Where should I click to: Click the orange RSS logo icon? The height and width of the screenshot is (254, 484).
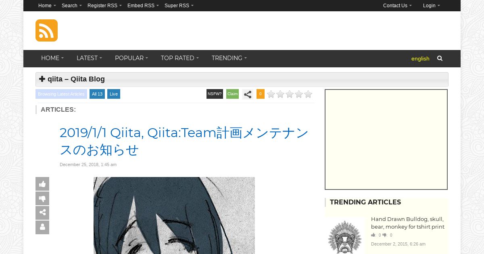pos(46,30)
